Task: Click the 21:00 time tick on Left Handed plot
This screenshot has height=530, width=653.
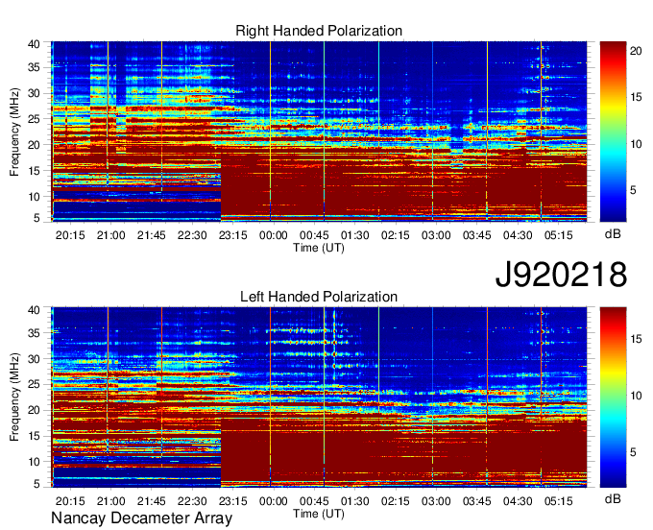Action: point(110,501)
